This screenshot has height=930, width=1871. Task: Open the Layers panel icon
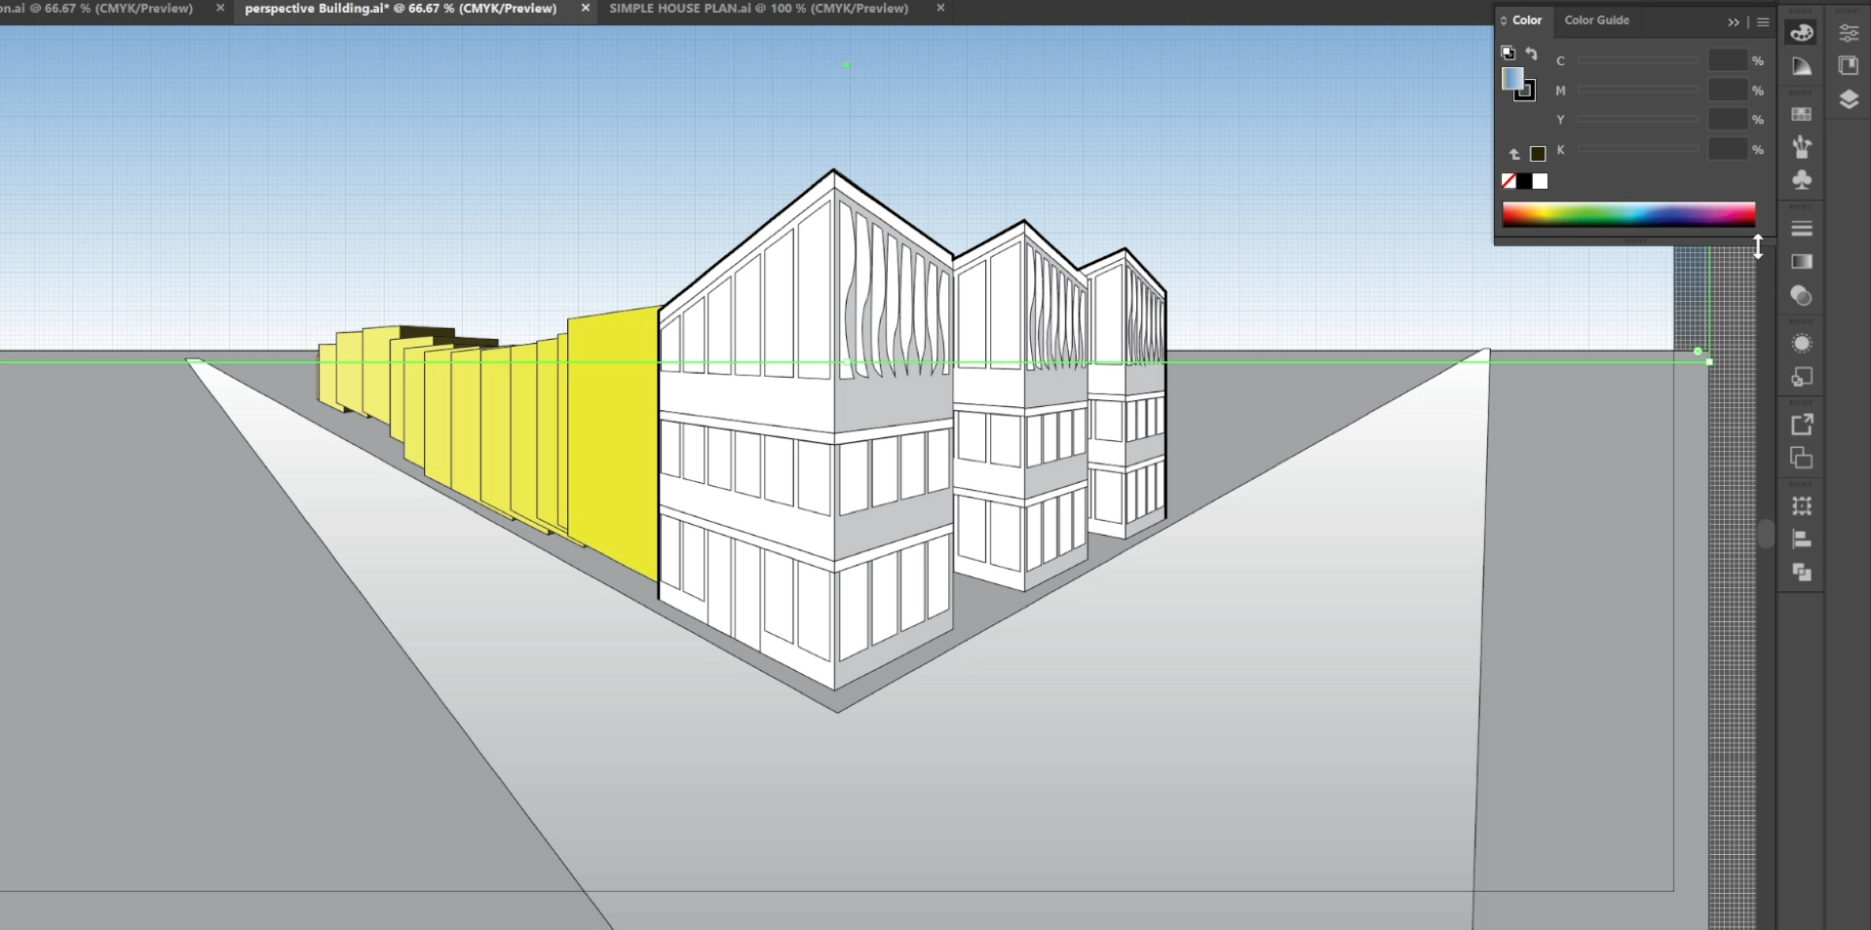1848,99
